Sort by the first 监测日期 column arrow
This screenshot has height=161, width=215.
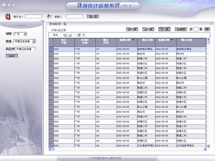[133, 39]
